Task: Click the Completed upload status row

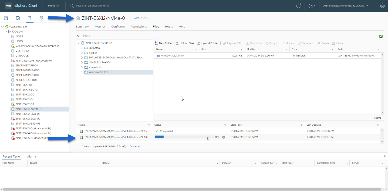Action: pyautogui.click(x=228, y=131)
